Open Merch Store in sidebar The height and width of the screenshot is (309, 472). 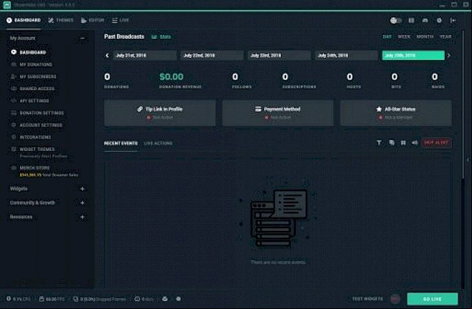tap(35, 168)
